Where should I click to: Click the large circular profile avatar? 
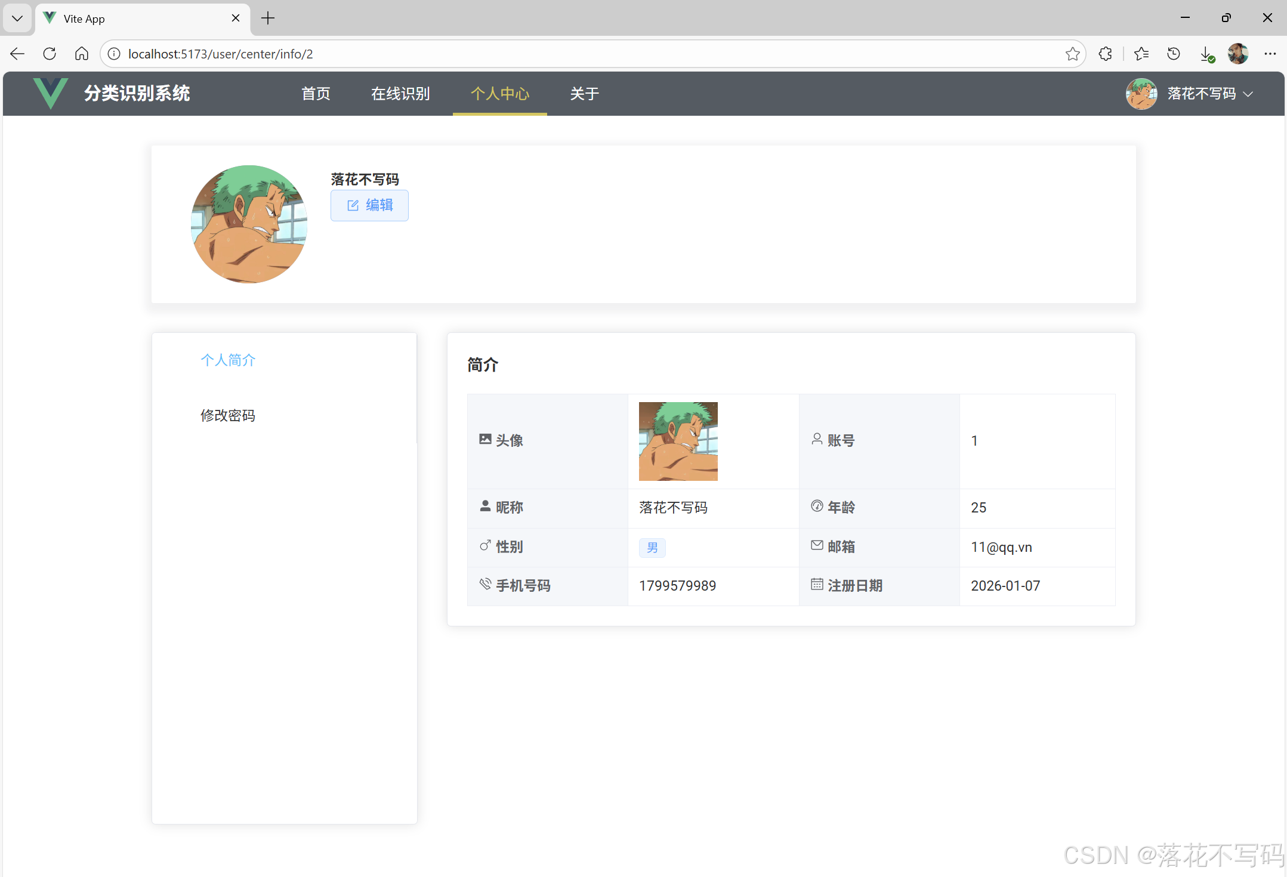pos(249,224)
